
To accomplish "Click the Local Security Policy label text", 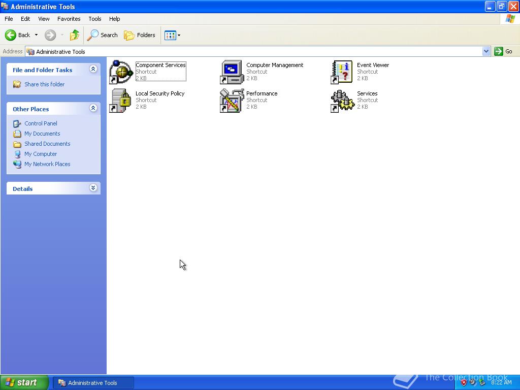I will [x=160, y=93].
